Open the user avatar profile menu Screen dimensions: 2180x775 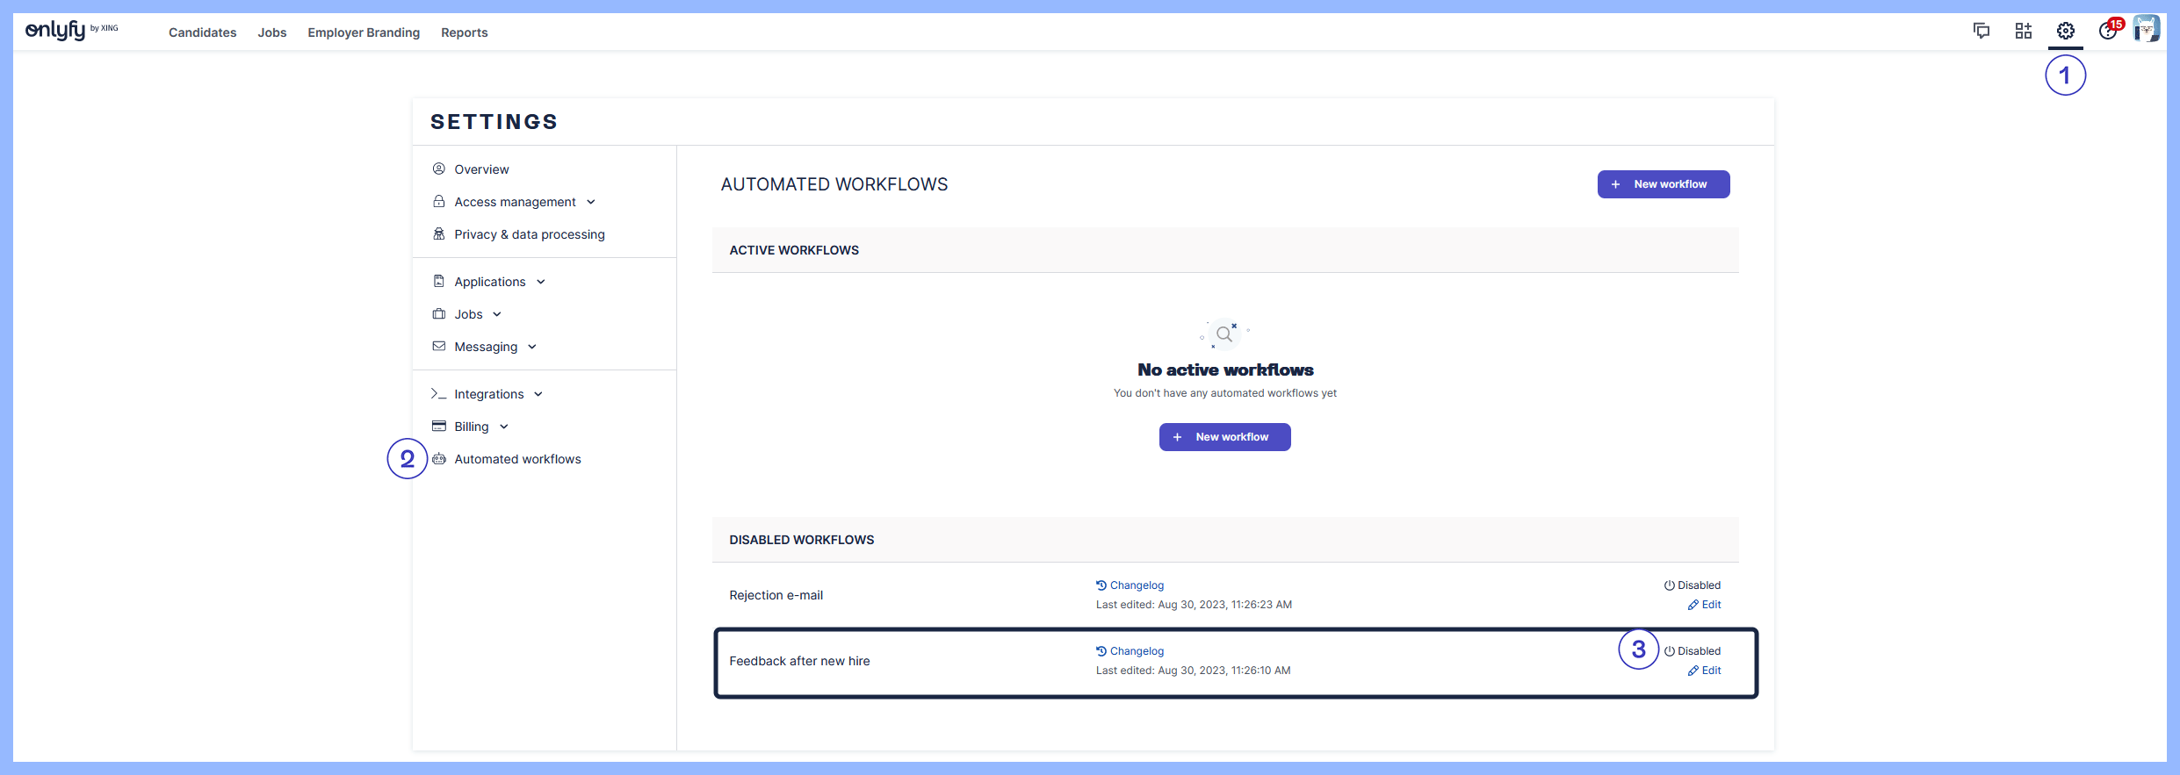[2147, 30]
